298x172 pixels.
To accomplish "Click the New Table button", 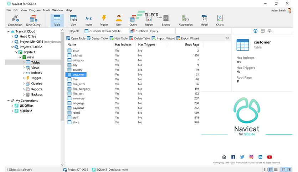I will click(119, 38).
